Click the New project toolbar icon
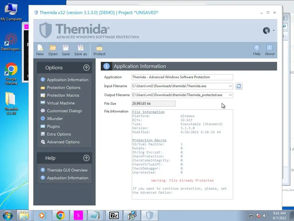294x221 pixels. 40,50
